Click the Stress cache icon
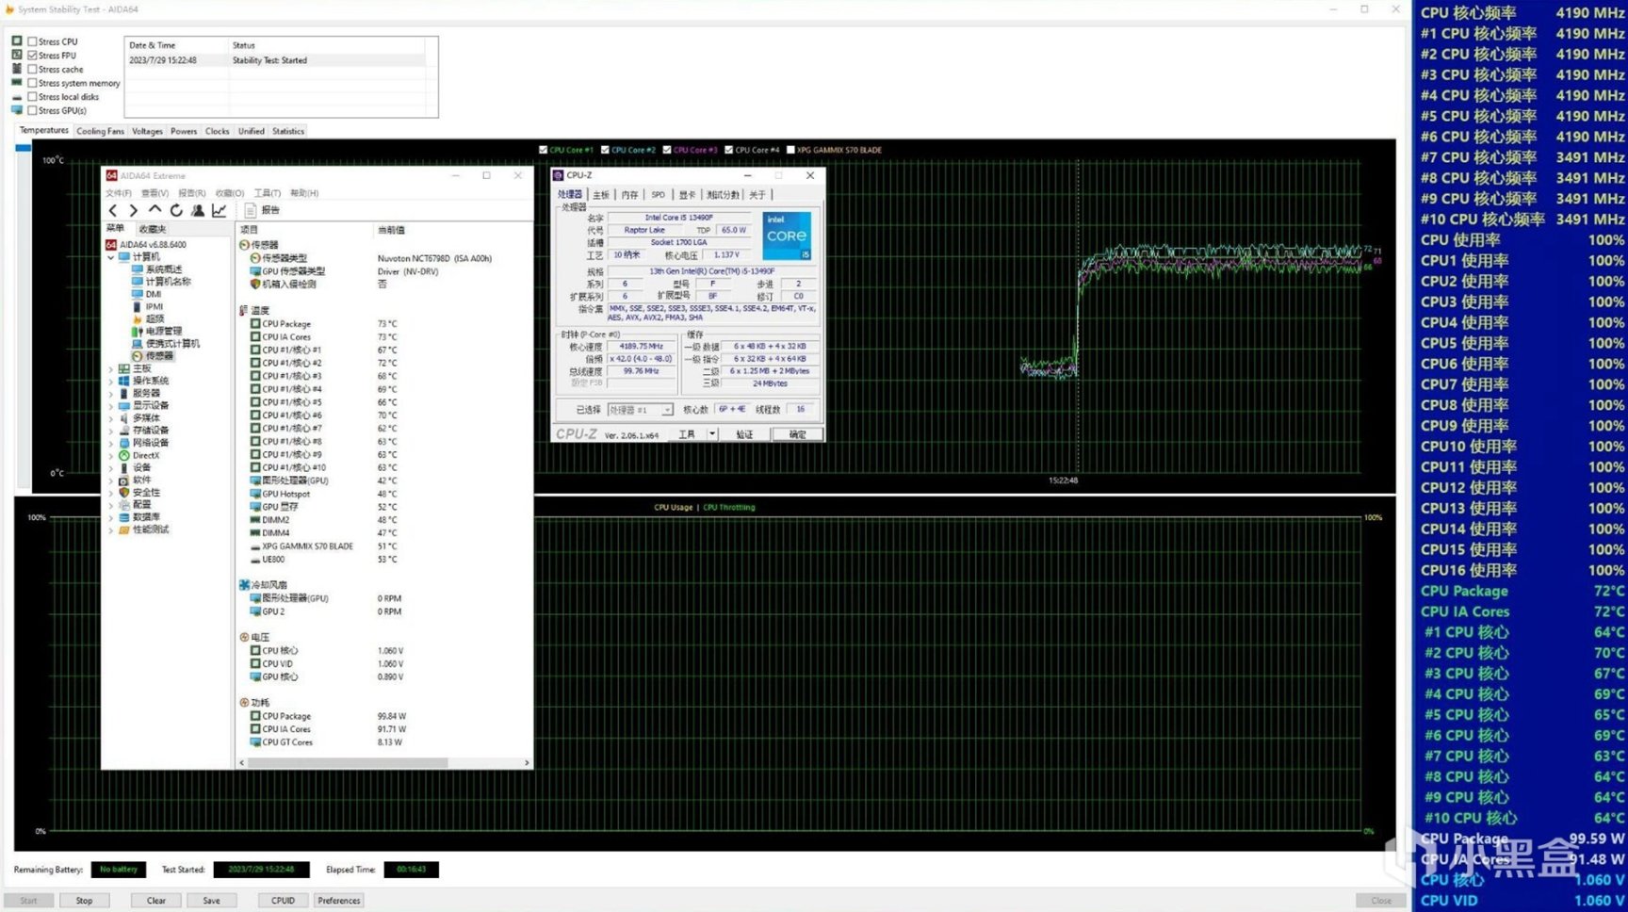This screenshot has width=1628, height=912. point(17,69)
